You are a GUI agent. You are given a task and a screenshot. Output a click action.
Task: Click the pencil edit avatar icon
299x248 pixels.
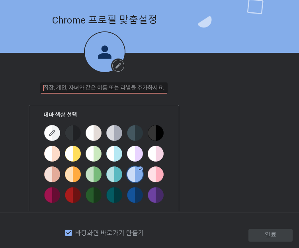[x=118, y=66]
